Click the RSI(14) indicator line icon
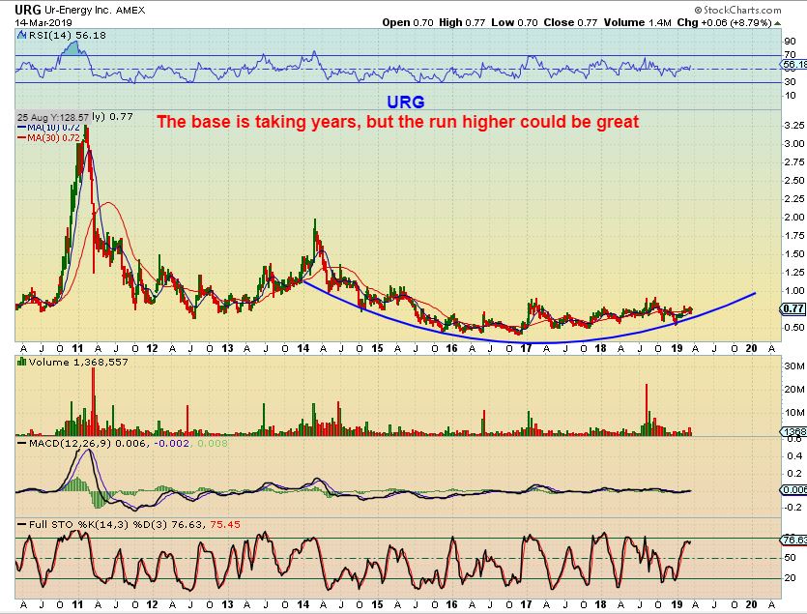This screenshot has height=614, width=807. pyautogui.click(x=21, y=35)
